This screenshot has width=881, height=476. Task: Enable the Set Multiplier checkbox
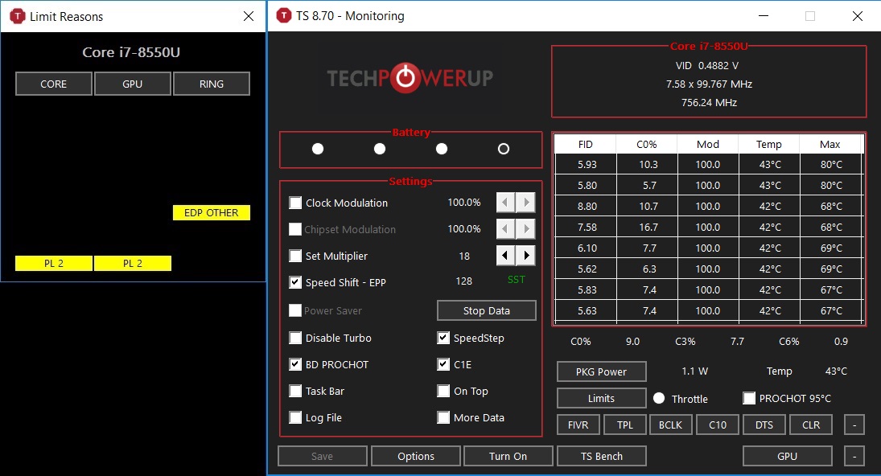coord(295,256)
